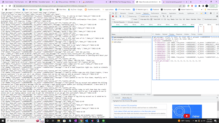Viewport: 219px width, 123px height.
Task: Stop recording network log with red button
Action: (113, 16)
